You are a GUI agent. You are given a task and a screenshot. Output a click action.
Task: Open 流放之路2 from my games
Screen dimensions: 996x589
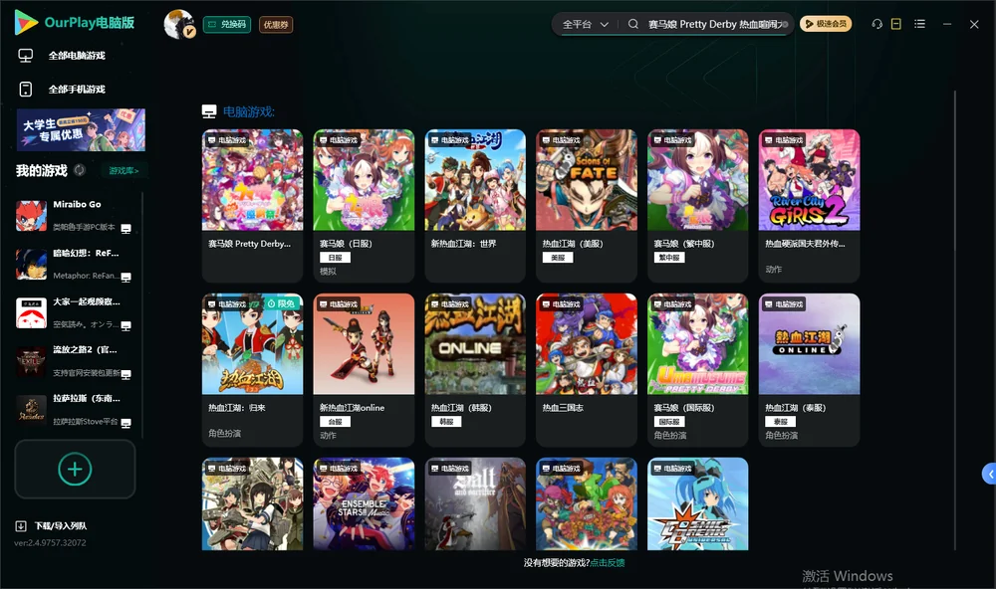click(75, 361)
